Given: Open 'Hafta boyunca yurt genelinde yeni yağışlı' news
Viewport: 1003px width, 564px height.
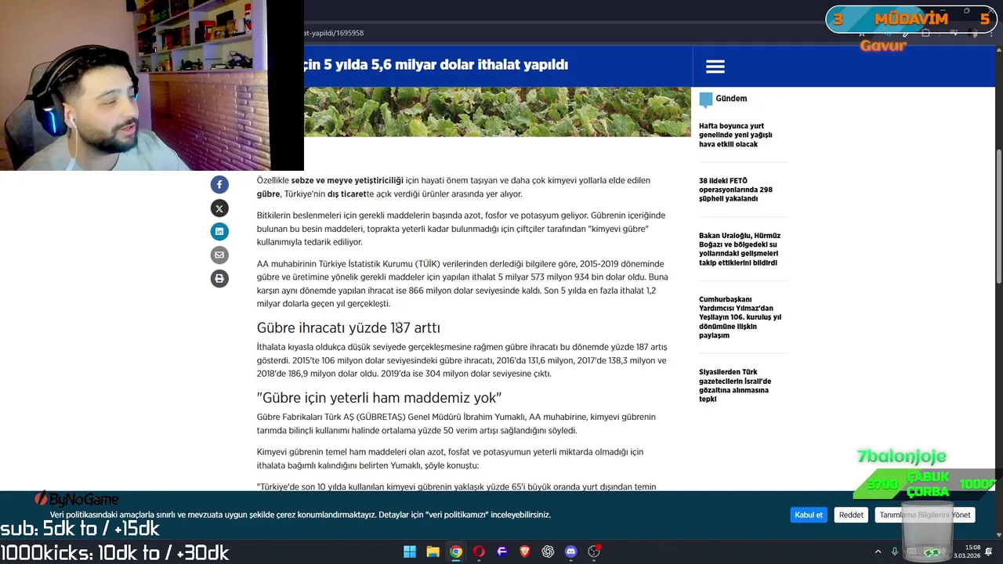Looking at the screenshot, I should pyautogui.click(x=735, y=135).
